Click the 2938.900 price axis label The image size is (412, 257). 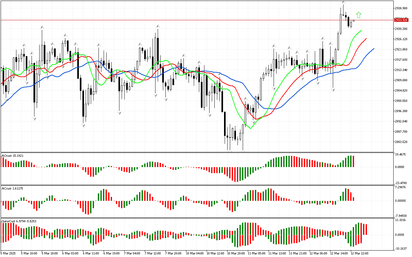point(401,8)
